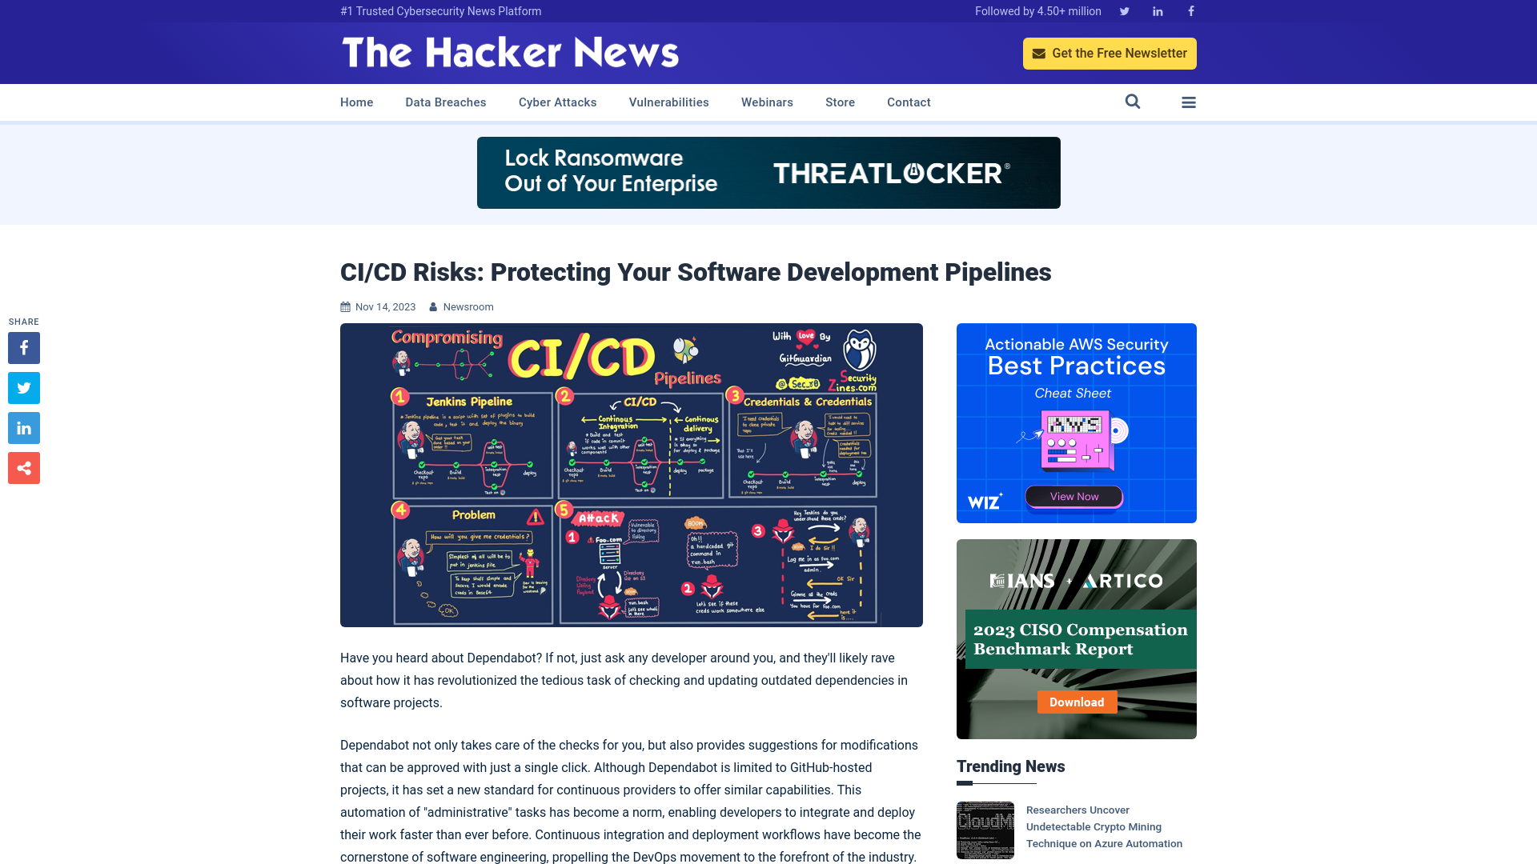Image resolution: width=1537 pixels, height=864 pixels.
Task: Click the LinkedIn icon in header
Action: click(x=1157, y=12)
